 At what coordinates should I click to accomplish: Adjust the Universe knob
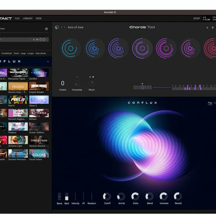(164, 196)
